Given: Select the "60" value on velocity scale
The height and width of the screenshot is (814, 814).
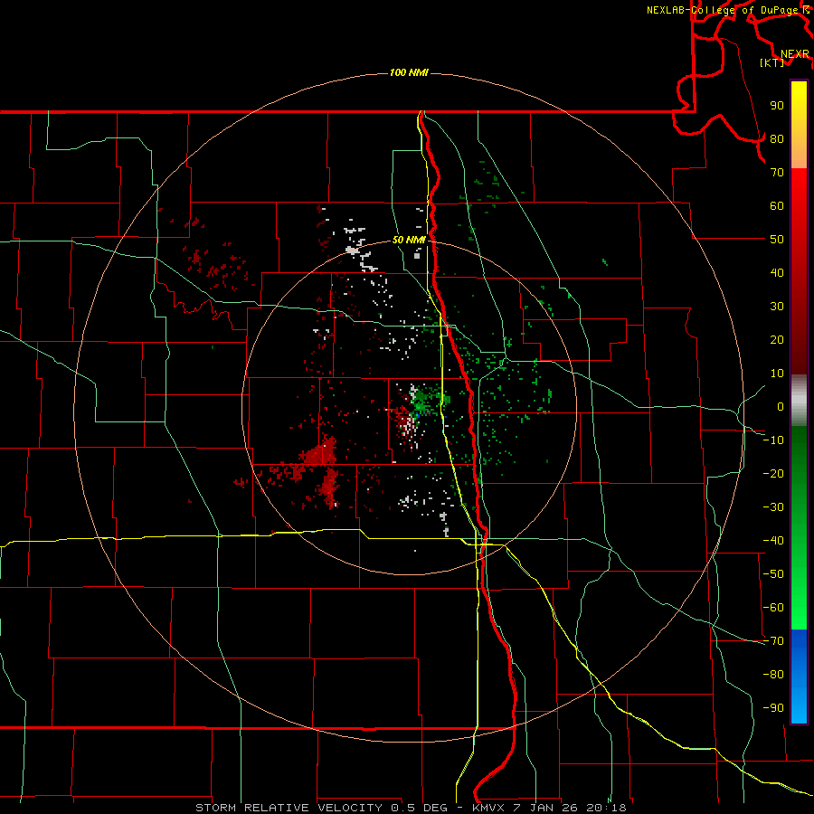Looking at the screenshot, I should [x=777, y=206].
